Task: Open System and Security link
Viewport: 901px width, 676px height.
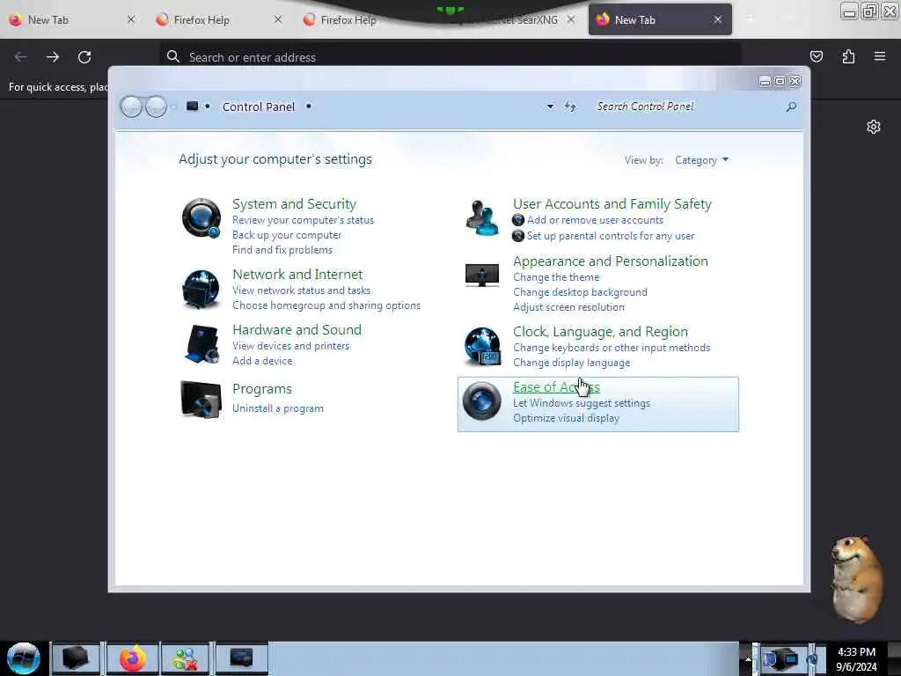Action: (x=294, y=204)
